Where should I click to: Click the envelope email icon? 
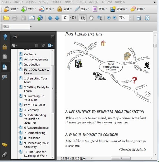(32, 18)
